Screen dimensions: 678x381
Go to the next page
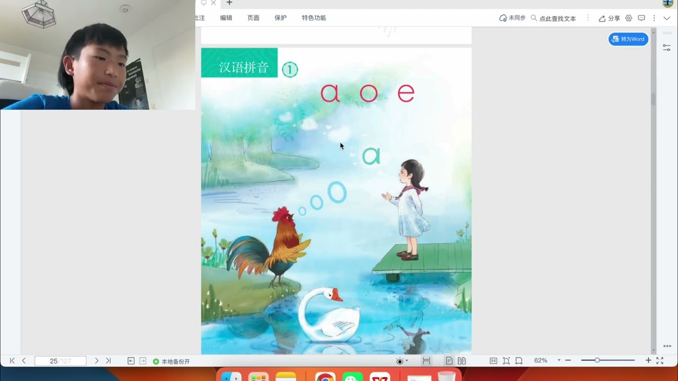pos(96,361)
